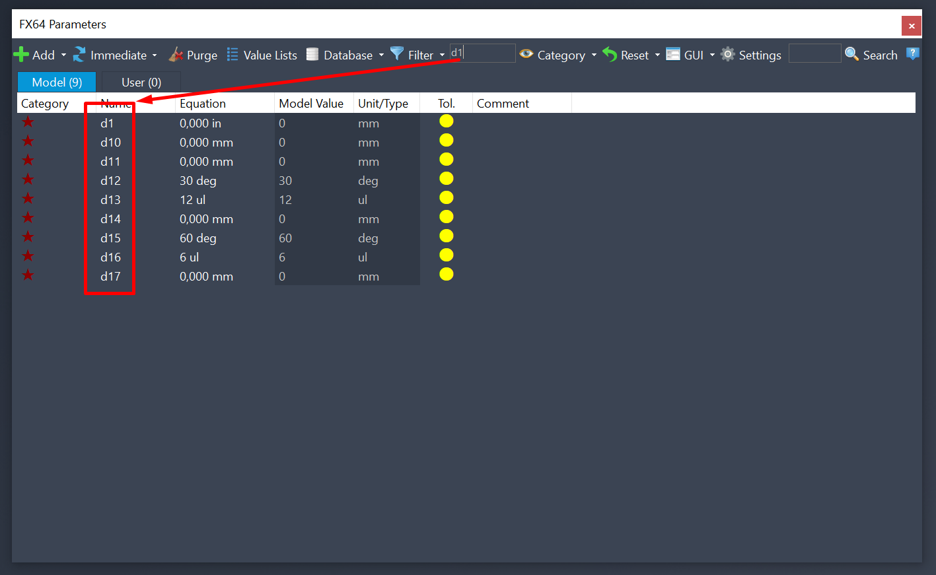Click yellow tolerance circle for d15
Viewport: 936px width, 575px height.
click(x=447, y=236)
